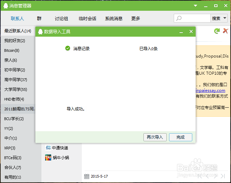Image resolution: width=231 pixels, height=183 pixels.
Task: Maximize the 消息管理器 window
Action: [x=216, y=6]
